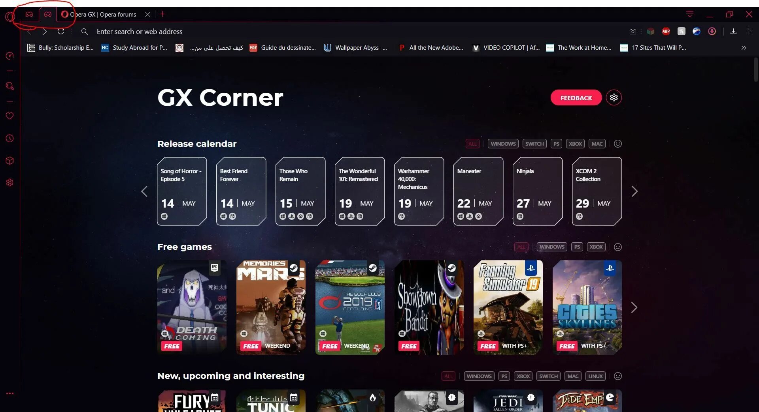The height and width of the screenshot is (412, 759).
Task: Filter Free games by XBOX
Action: pos(596,247)
